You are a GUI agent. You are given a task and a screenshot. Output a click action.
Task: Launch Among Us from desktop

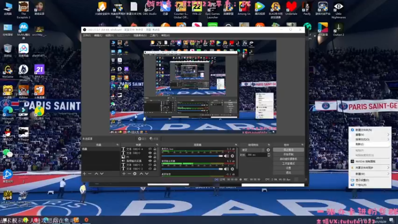(x=244, y=8)
